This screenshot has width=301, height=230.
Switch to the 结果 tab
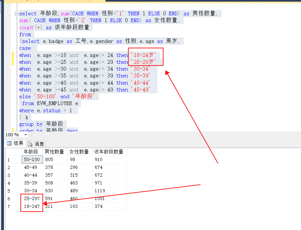15,143
